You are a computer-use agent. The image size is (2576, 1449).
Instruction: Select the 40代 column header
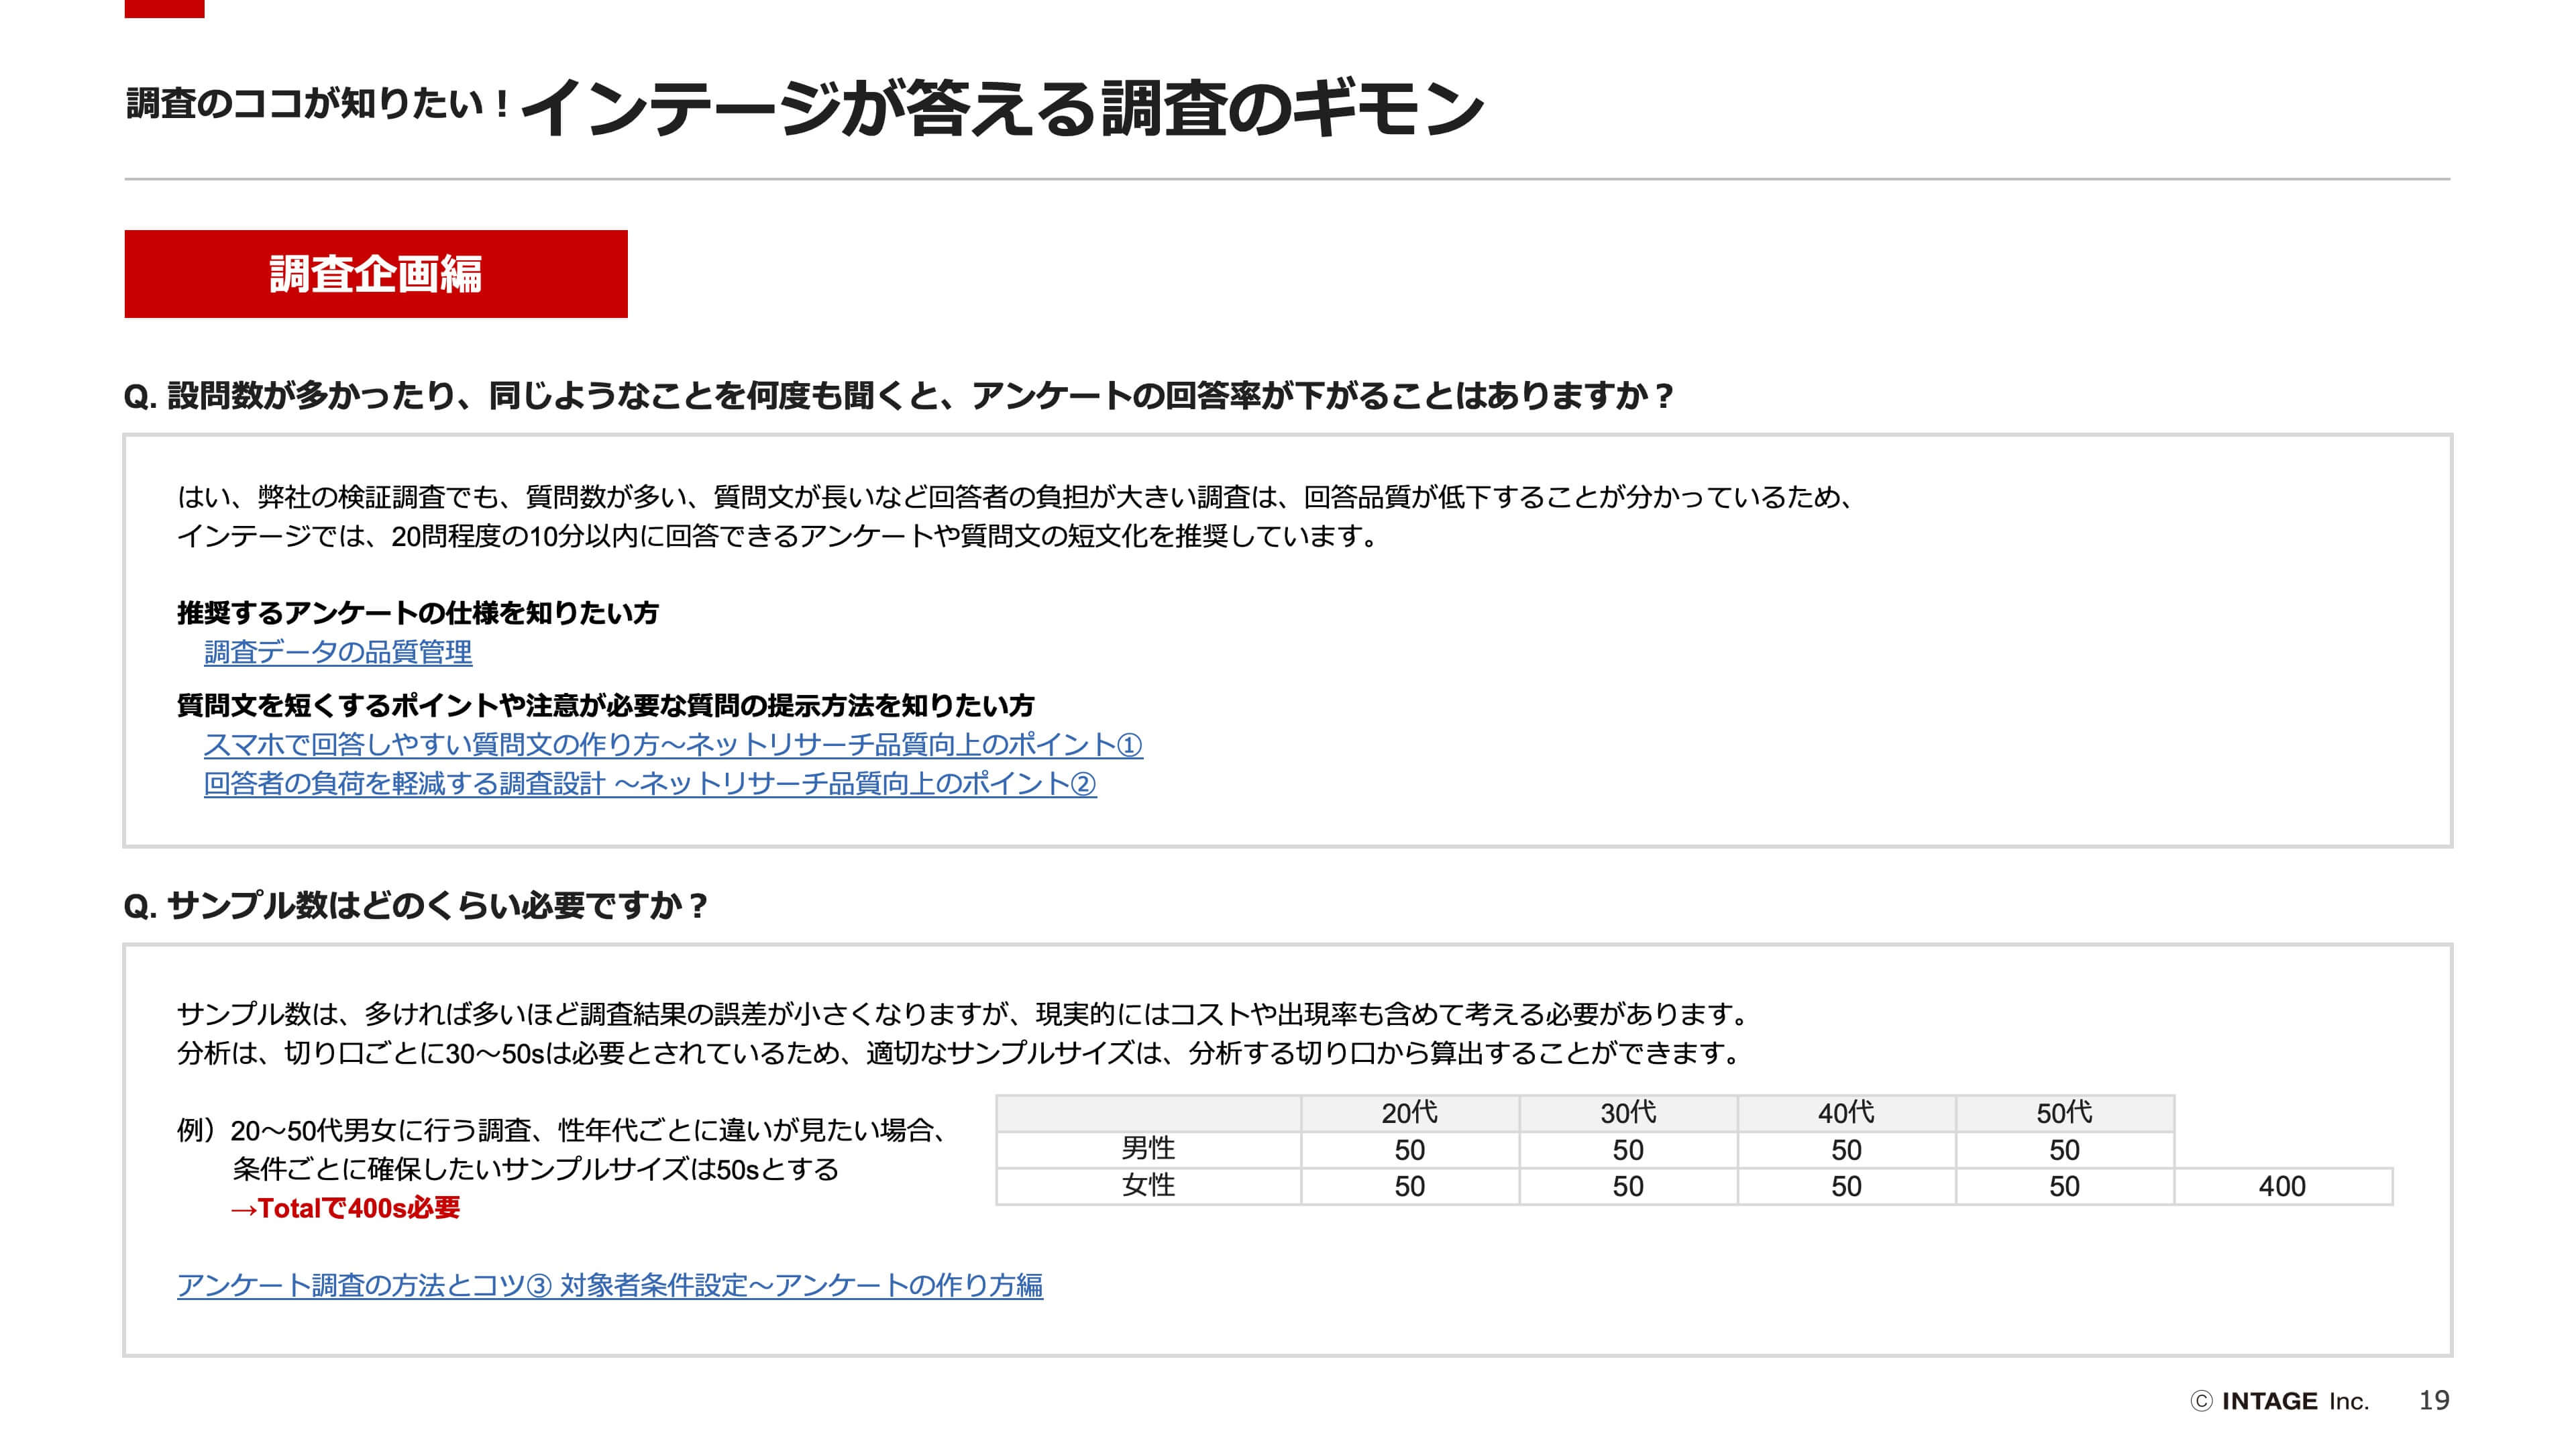click(x=1845, y=1113)
